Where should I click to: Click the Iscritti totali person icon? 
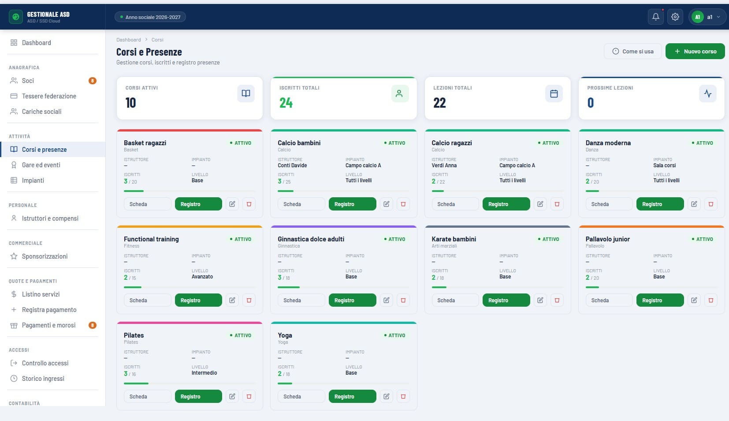point(400,94)
